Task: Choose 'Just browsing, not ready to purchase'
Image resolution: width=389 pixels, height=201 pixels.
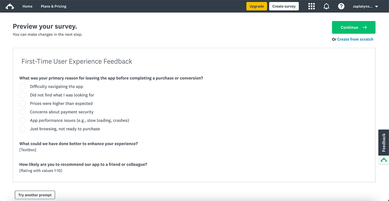Action: pos(22,129)
